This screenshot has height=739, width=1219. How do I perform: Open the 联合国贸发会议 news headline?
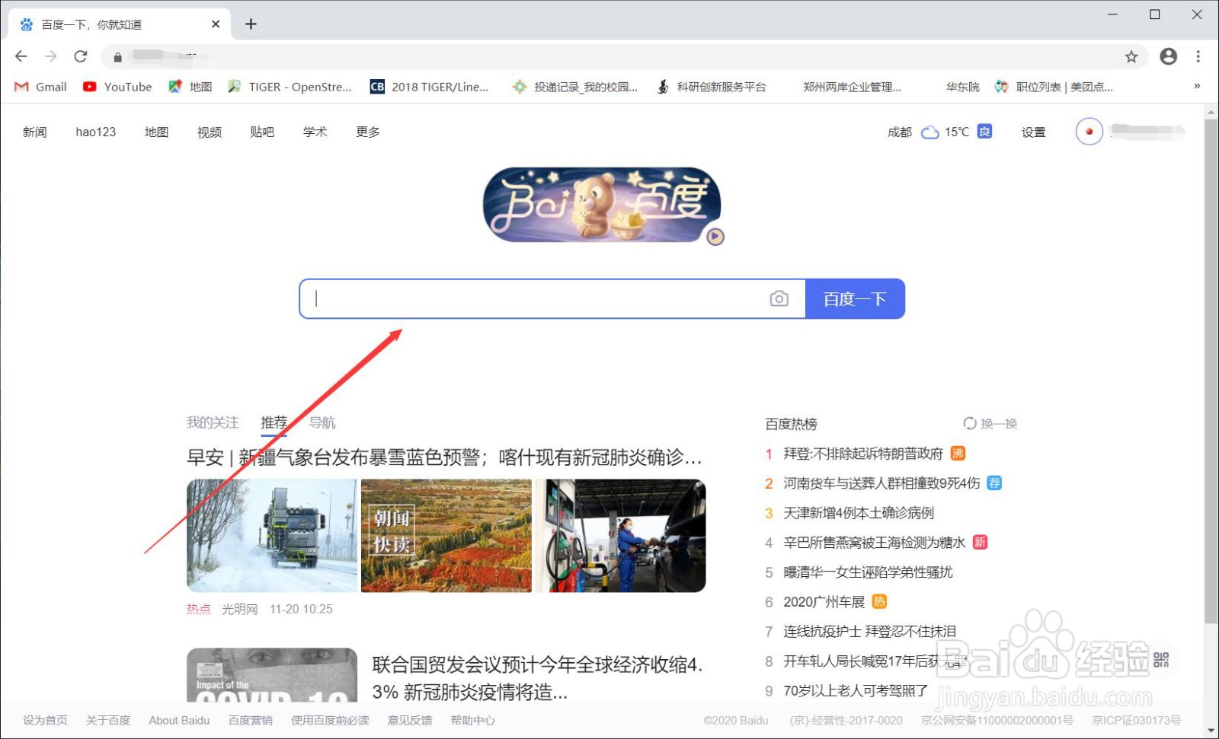point(537,678)
